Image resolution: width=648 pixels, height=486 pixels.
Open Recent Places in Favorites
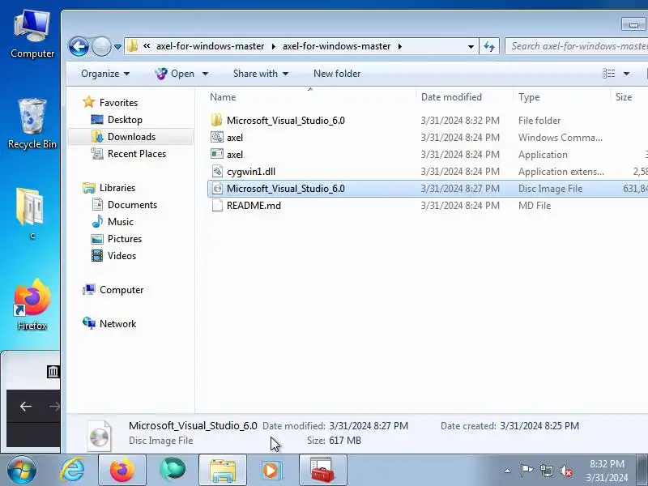[x=137, y=154]
